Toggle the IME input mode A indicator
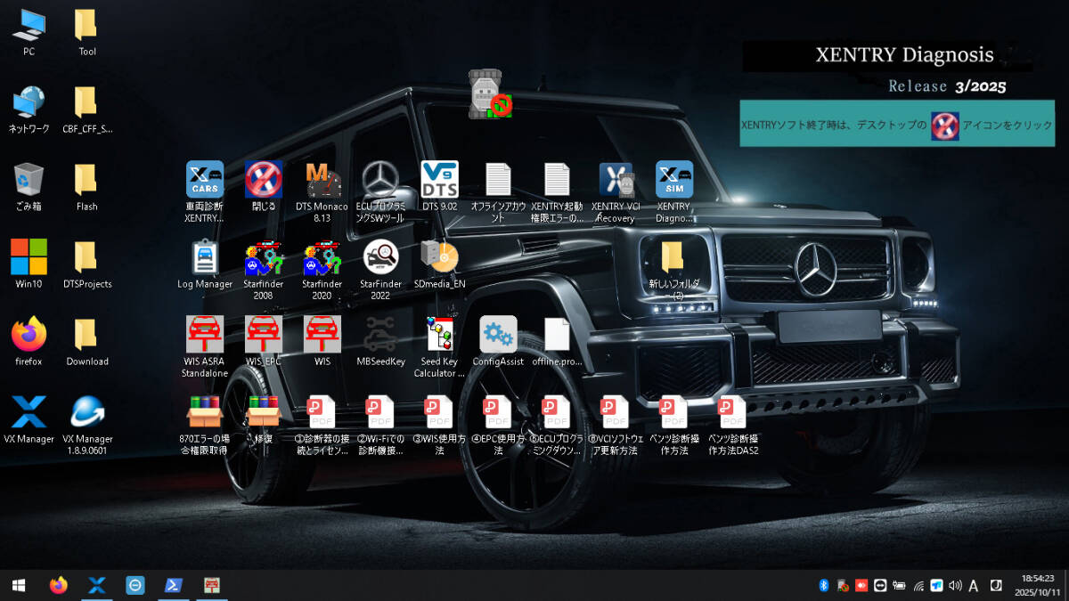 (974, 585)
